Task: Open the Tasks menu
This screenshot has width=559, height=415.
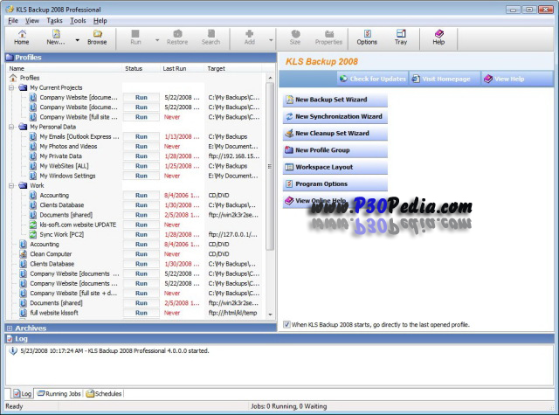Action: (54, 21)
